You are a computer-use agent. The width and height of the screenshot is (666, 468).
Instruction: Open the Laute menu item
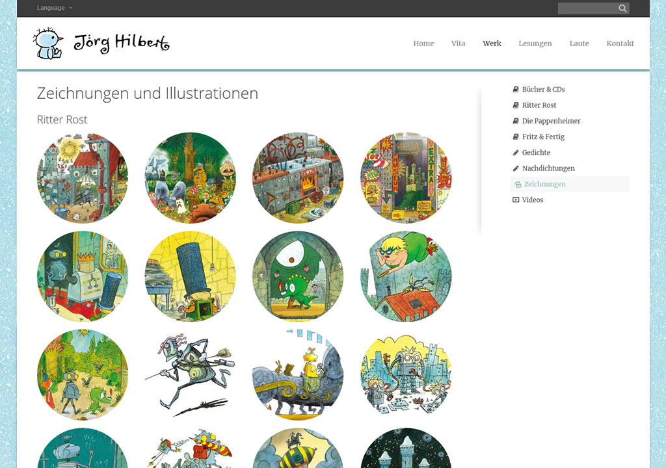click(579, 44)
